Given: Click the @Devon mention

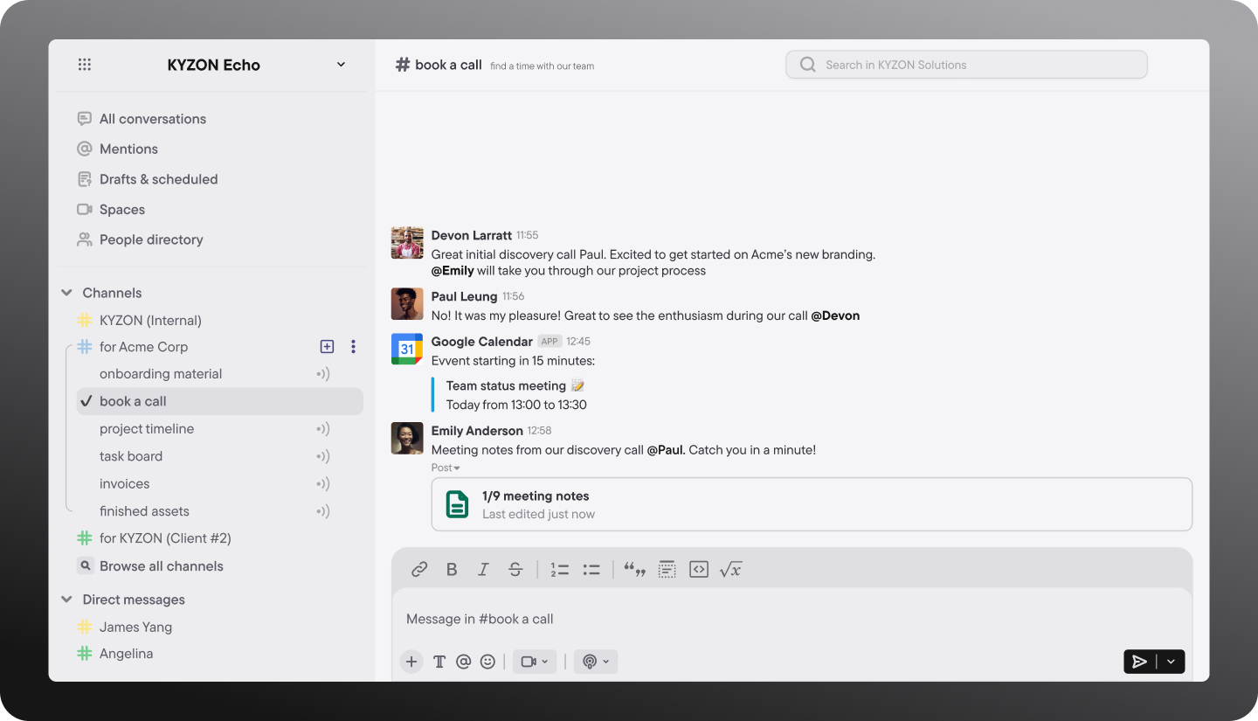Looking at the screenshot, I should coord(835,315).
